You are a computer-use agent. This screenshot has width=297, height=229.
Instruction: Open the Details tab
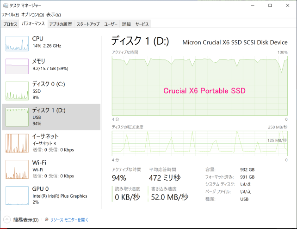tap(126, 23)
